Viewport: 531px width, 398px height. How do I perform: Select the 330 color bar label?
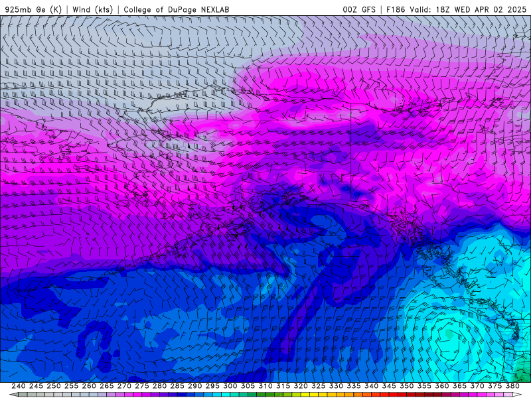pos(336,386)
